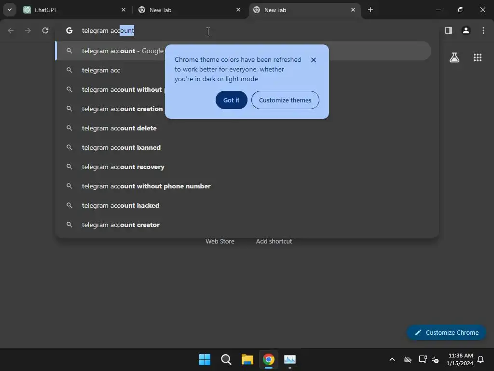Open the profile avatar menu
This screenshot has width=494, height=371.
(466, 30)
